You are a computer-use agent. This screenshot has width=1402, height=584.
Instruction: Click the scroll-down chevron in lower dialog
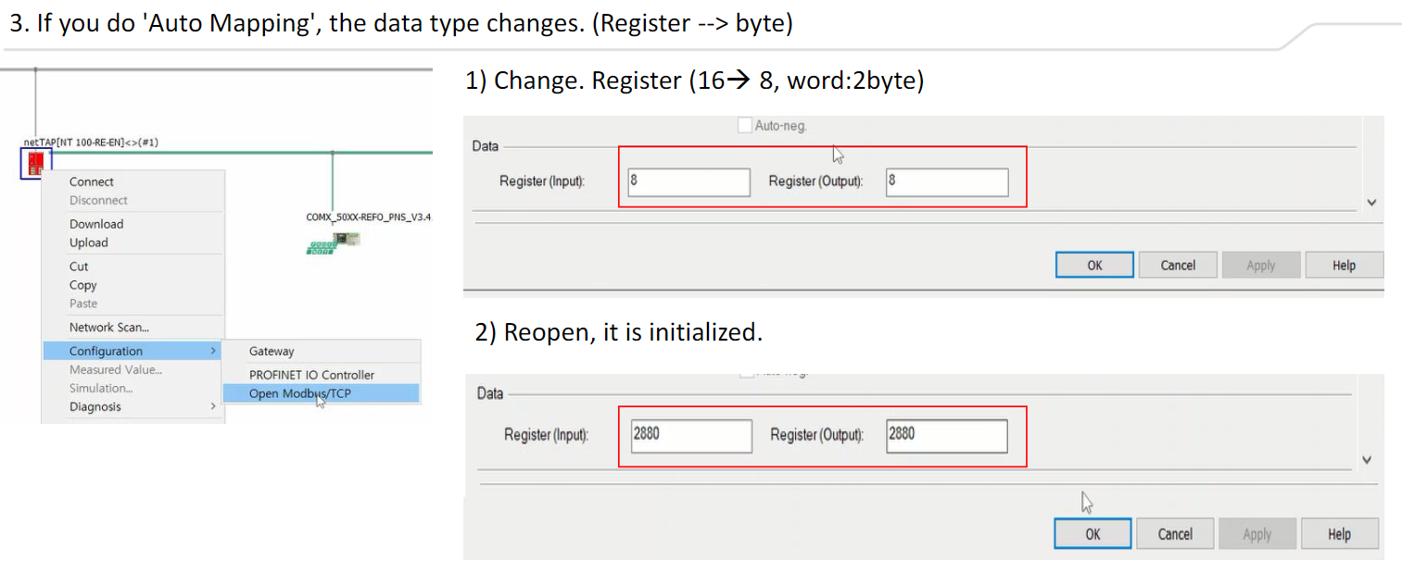[1368, 460]
